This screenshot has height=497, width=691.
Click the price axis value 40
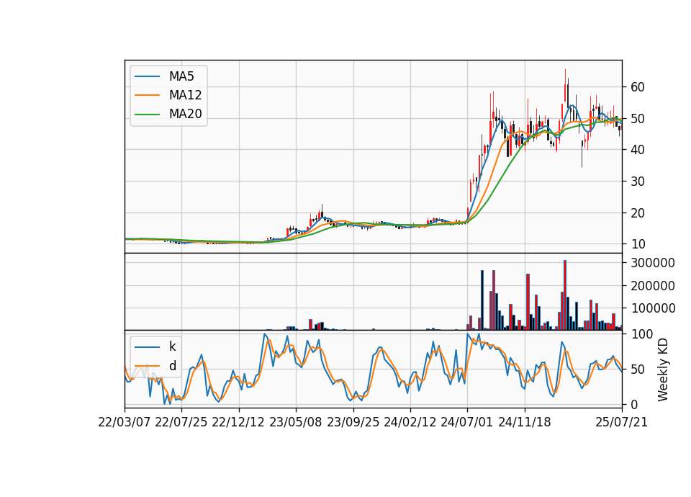tap(638, 150)
